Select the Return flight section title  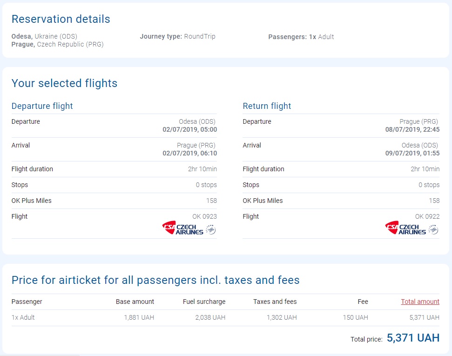pyautogui.click(x=267, y=106)
